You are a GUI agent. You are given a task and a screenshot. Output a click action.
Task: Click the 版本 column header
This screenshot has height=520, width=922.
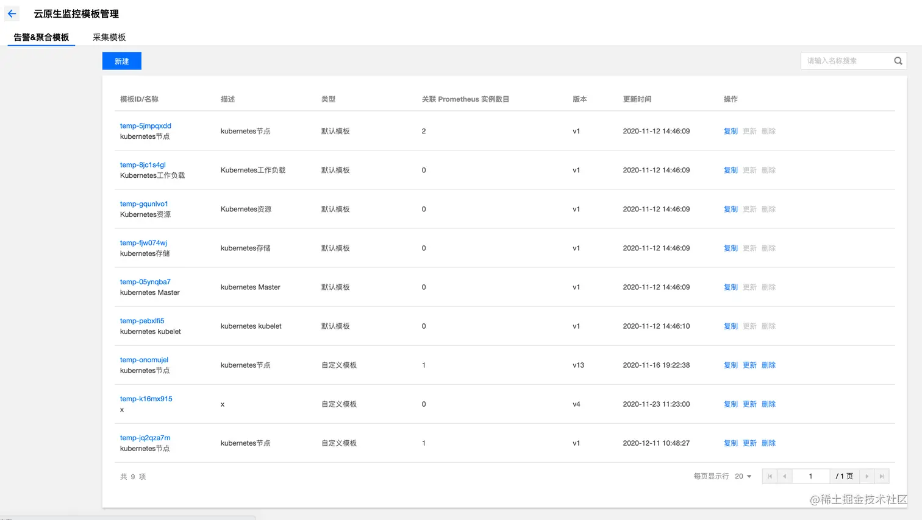pos(580,99)
